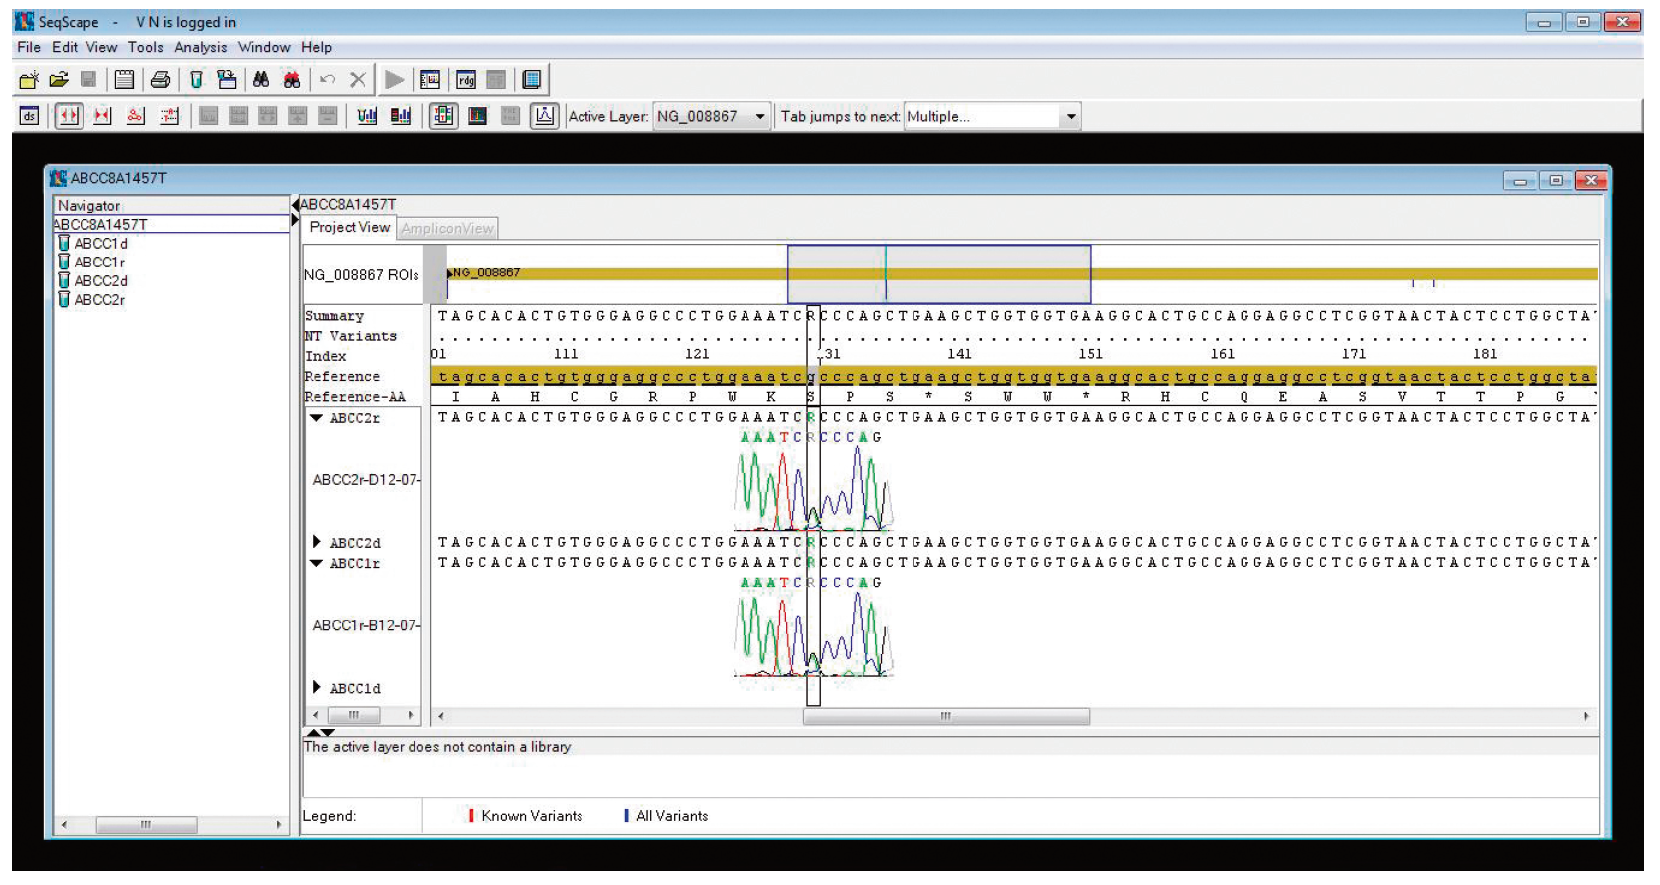Click the green play analyze button
The width and height of the screenshot is (1660, 885).
tap(395, 80)
